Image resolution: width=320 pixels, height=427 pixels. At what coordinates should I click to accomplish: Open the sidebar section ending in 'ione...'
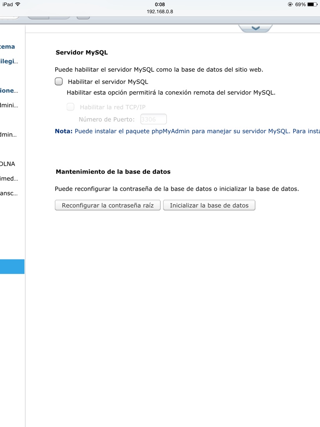pyautogui.click(x=9, y=90)
